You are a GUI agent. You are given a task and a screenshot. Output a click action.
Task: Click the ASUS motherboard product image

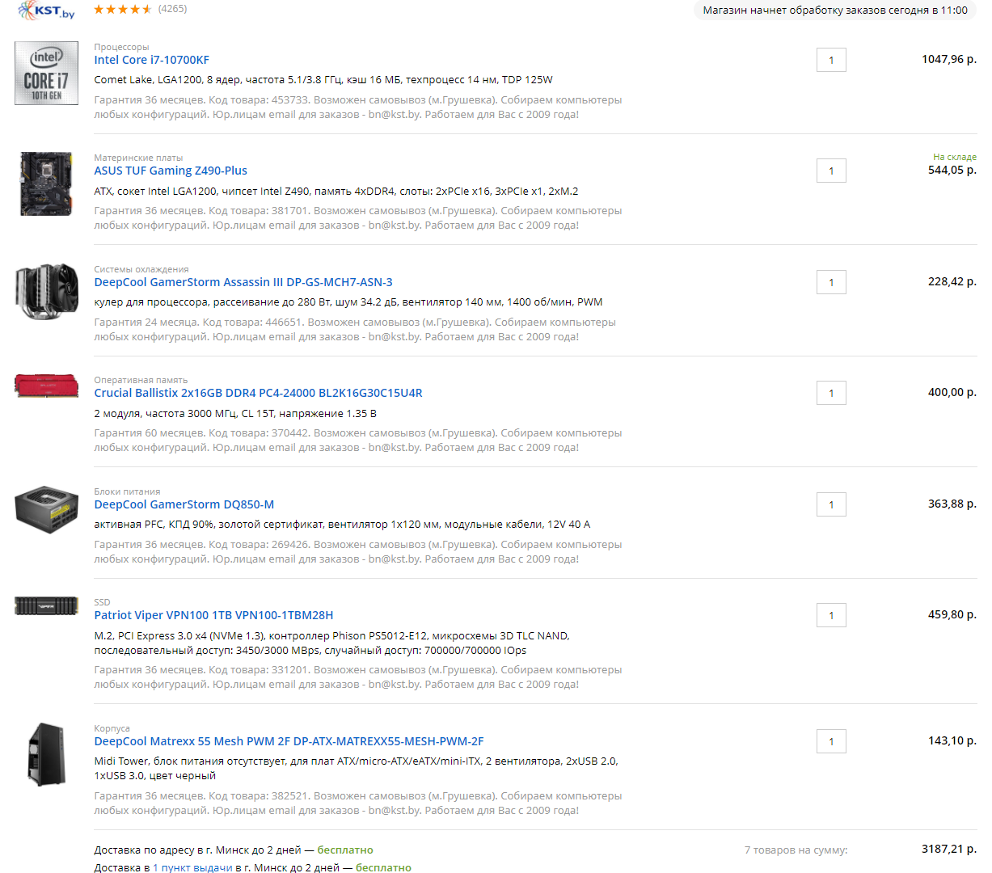[x=46, y=184]
